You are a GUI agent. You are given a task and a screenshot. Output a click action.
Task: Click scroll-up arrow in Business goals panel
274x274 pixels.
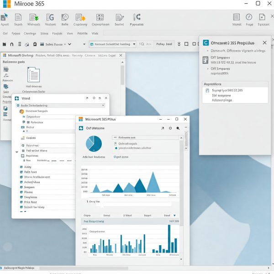pyautogui.click(x=122, y=62)
